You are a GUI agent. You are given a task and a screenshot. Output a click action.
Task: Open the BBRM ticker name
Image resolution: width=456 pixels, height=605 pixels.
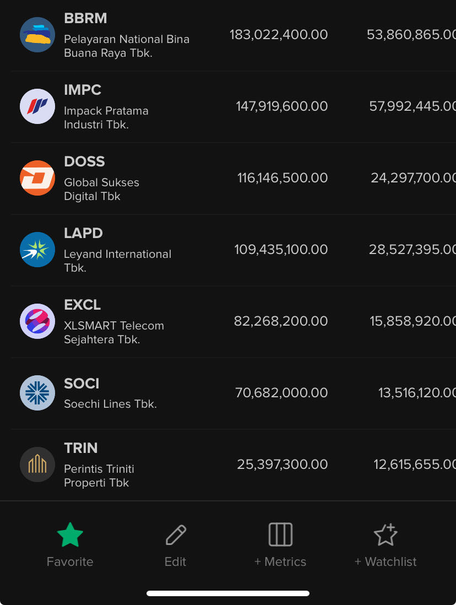[x=85, y=18]
